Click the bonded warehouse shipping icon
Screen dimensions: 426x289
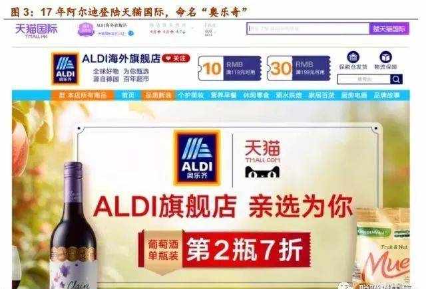click(353, 57)
